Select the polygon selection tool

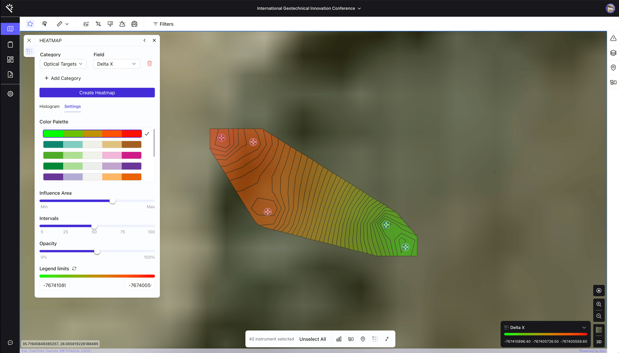pos(30,24)
